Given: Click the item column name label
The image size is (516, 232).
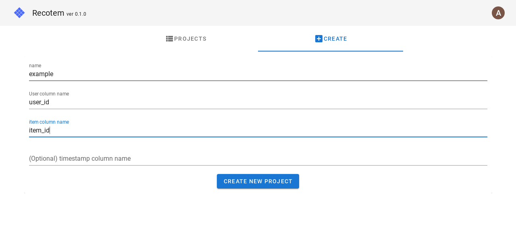Looking at the screenshot, I should (49, 122).
